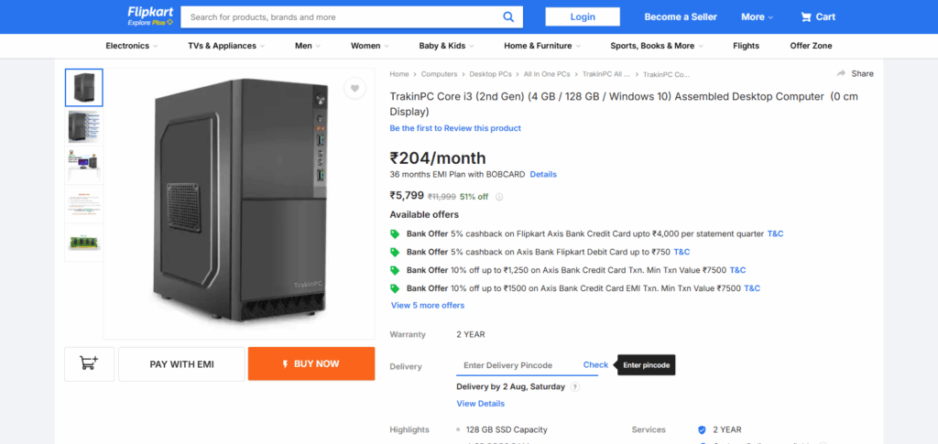
Task: Select the second product thumbnail
Action: coord(83,126)
